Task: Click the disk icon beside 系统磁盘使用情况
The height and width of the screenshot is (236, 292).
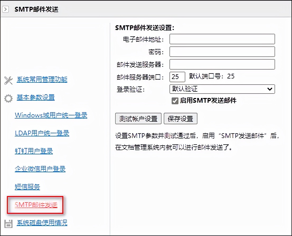Action: coord(8,223)
